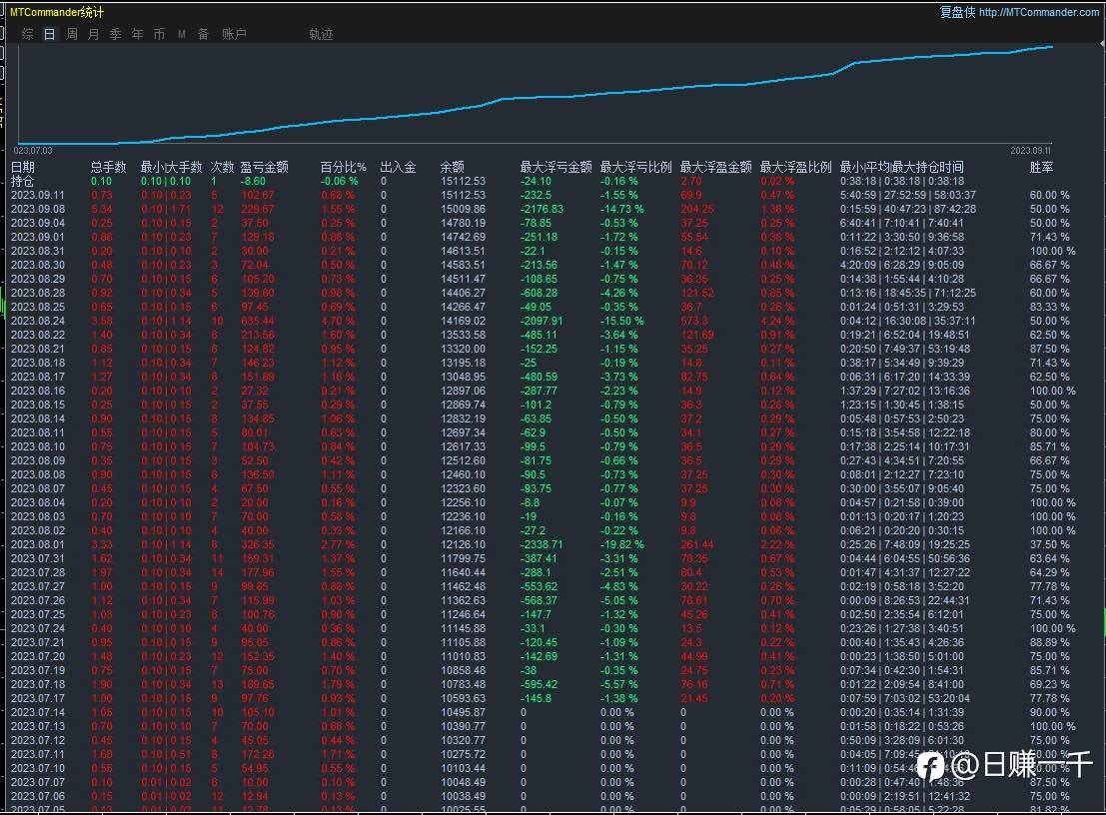1106x815 pixels.
Task: Click the 余额 column header
Action: pos(453,167)
